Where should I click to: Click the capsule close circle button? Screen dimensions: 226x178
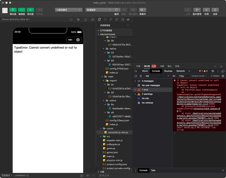[78, 40]
